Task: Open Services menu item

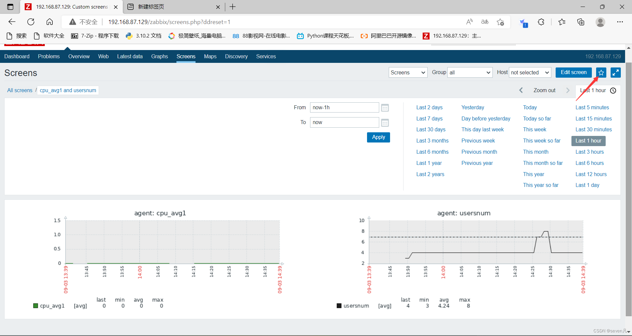Action: (266, 56)
